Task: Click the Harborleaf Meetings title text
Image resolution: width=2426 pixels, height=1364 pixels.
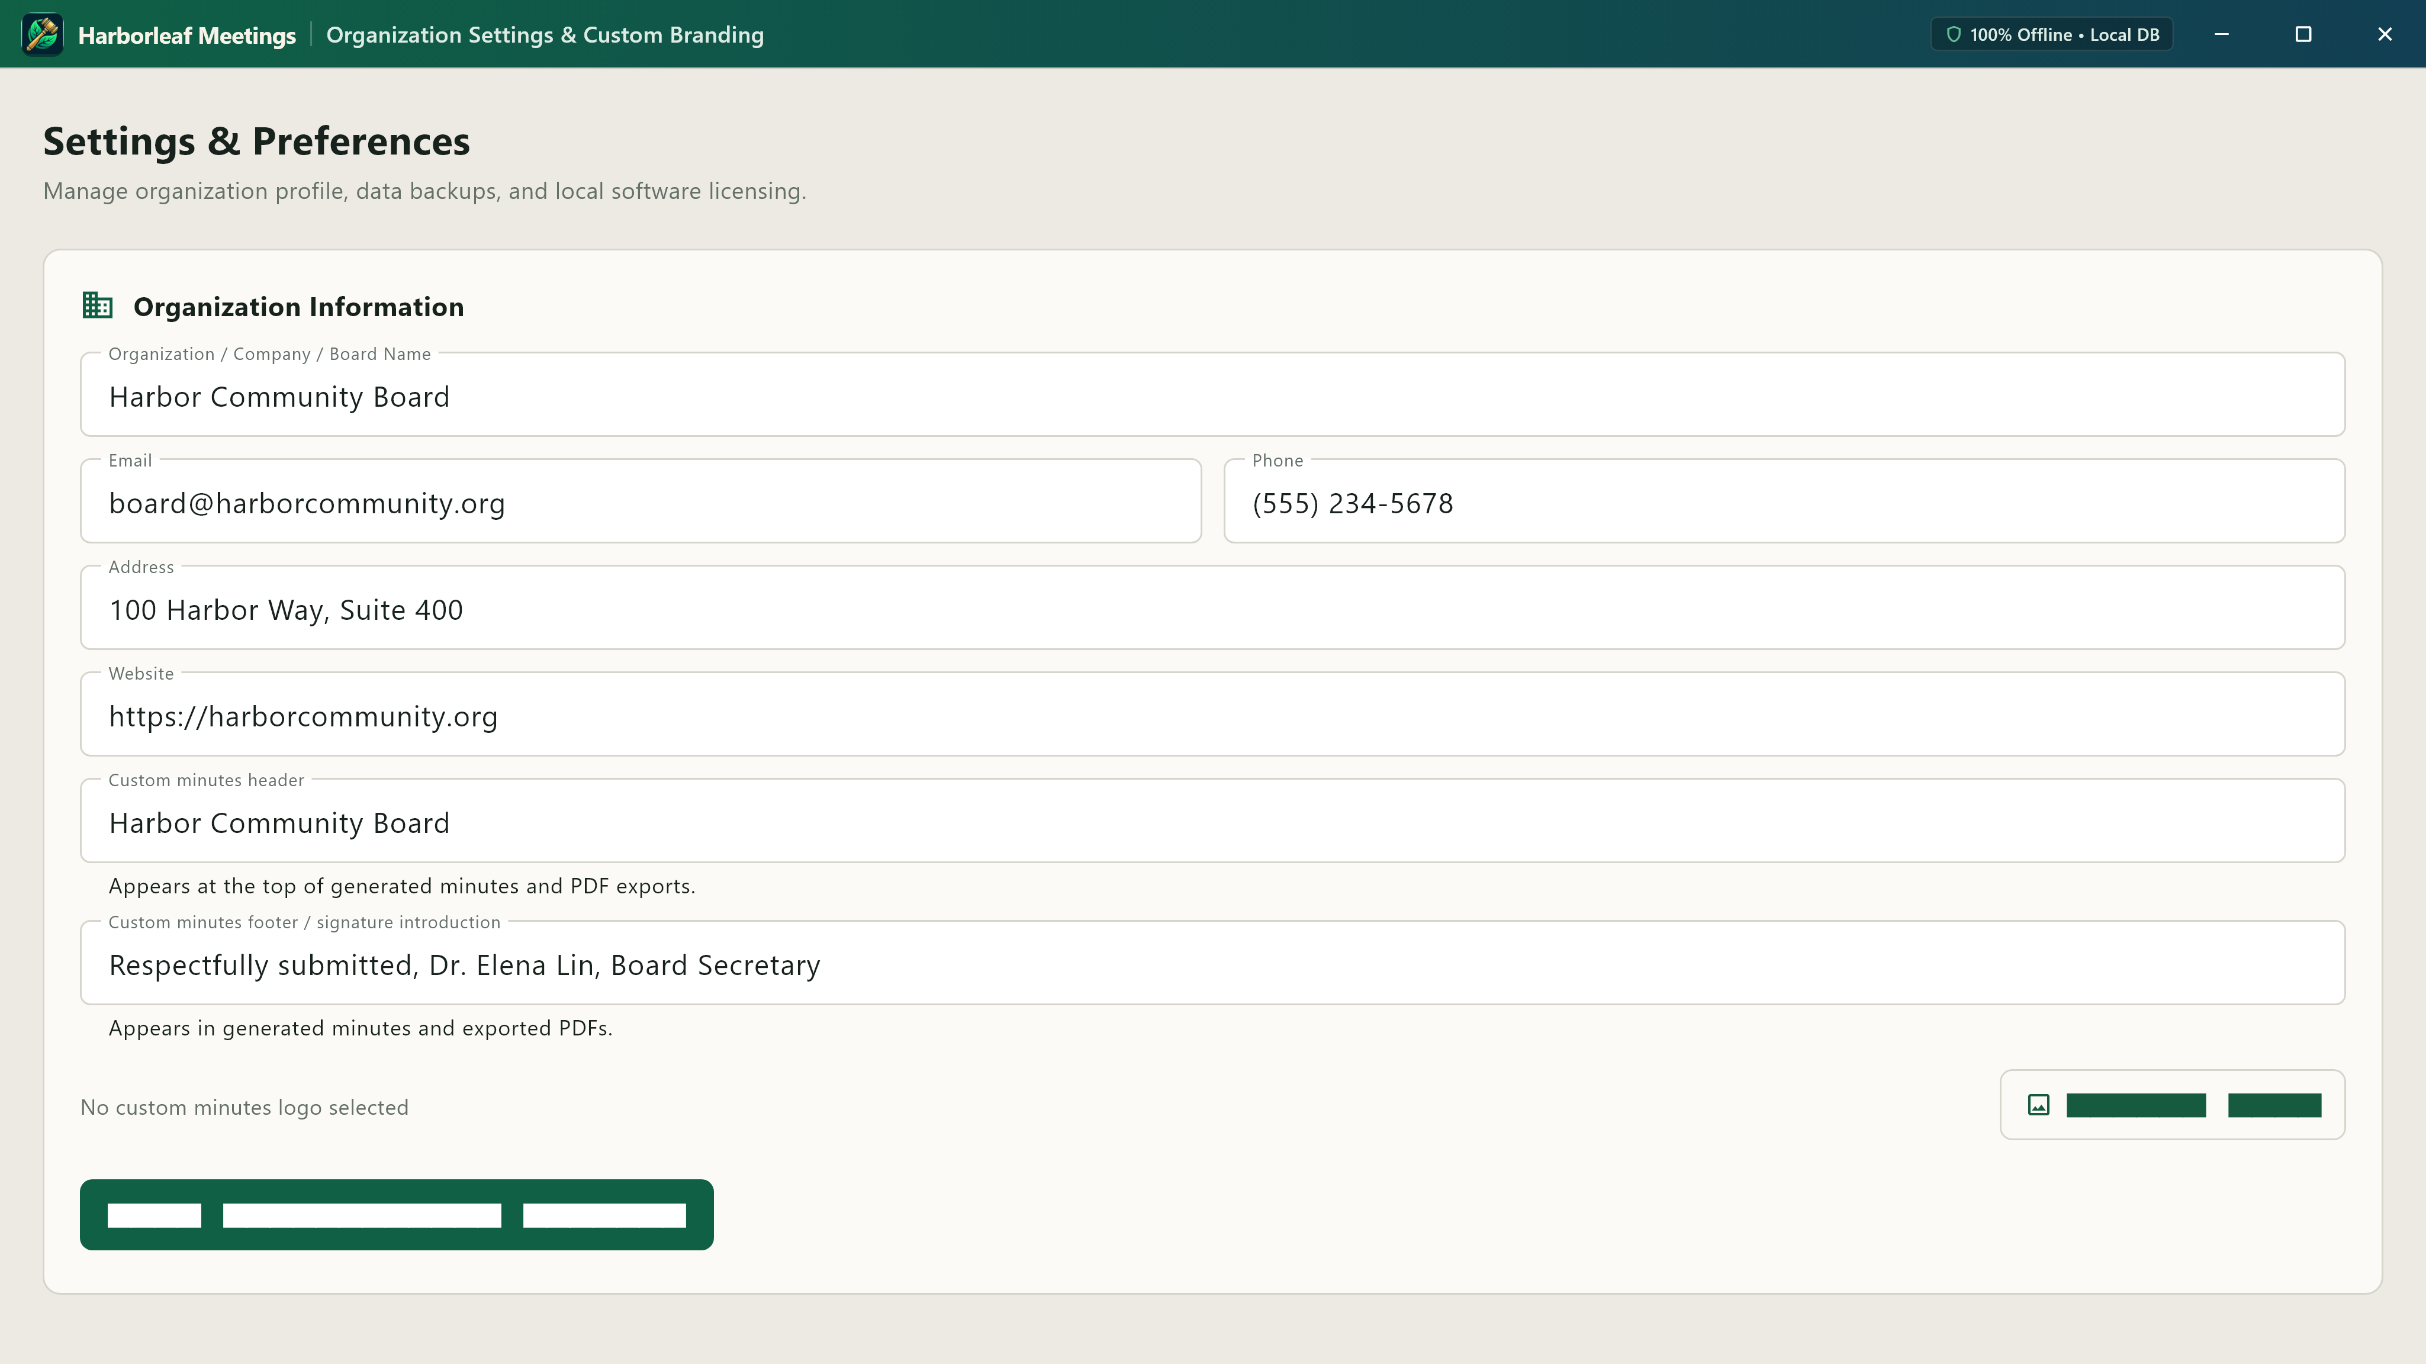Action: (x=186, y=36)
